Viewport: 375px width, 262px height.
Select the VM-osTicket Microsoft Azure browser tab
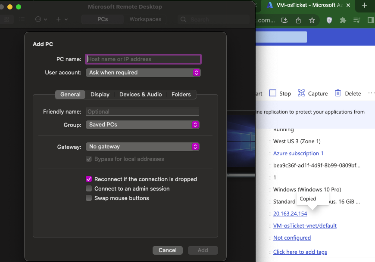tap(307, 5)
